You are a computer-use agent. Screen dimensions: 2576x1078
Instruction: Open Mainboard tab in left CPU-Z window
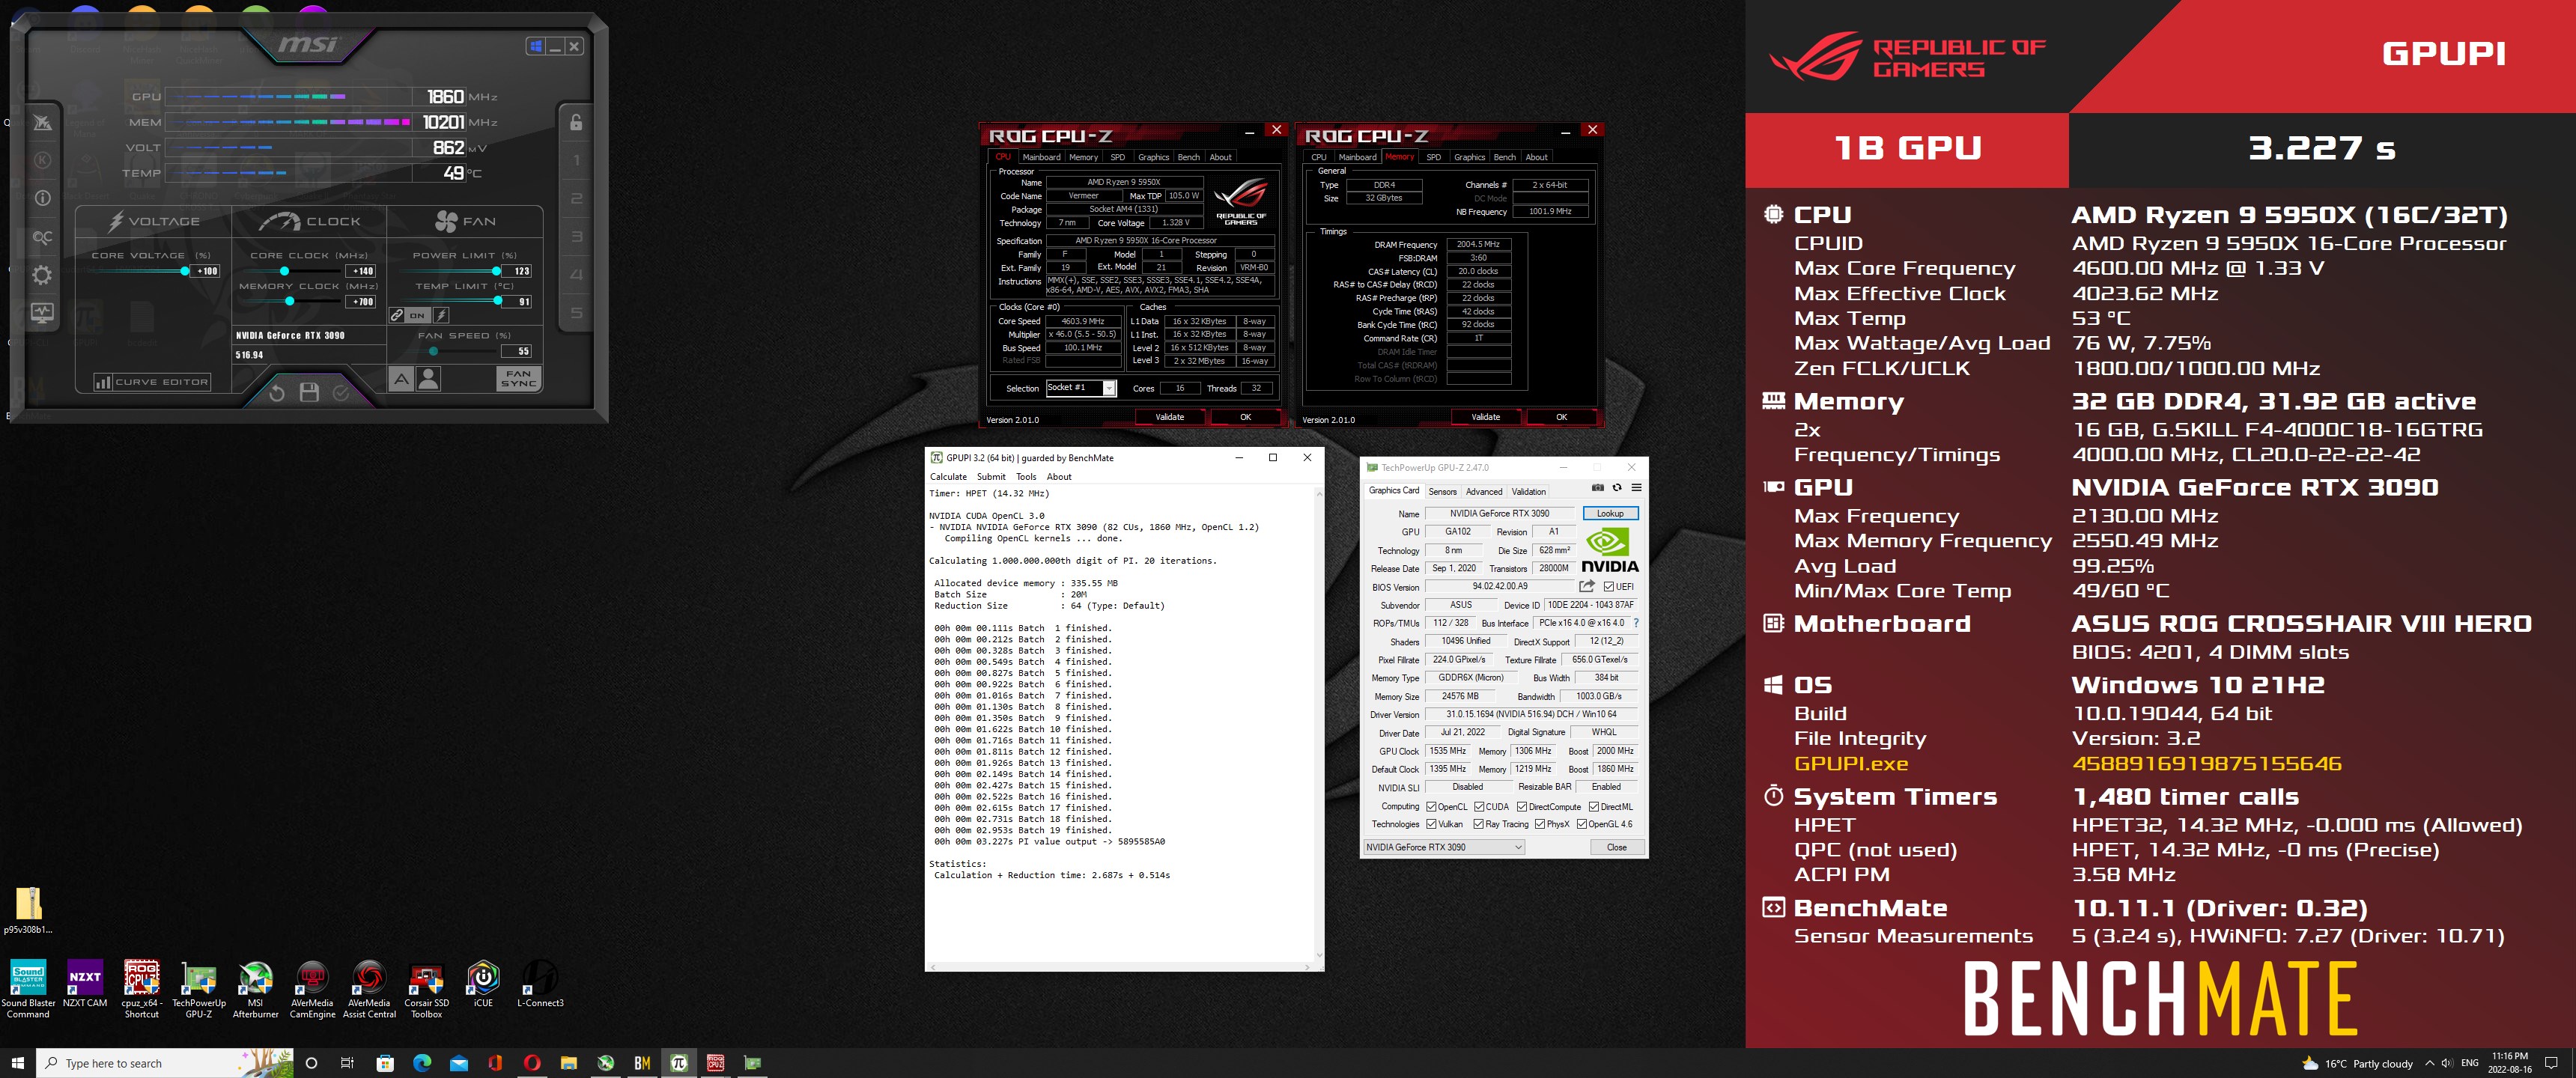[x=1041, y=157]
